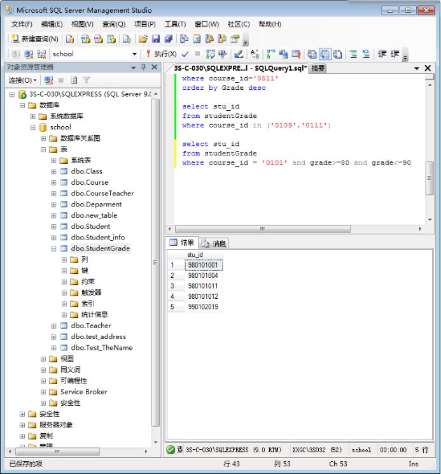Expand the Service Broker folder

click(x=43, y=392)
